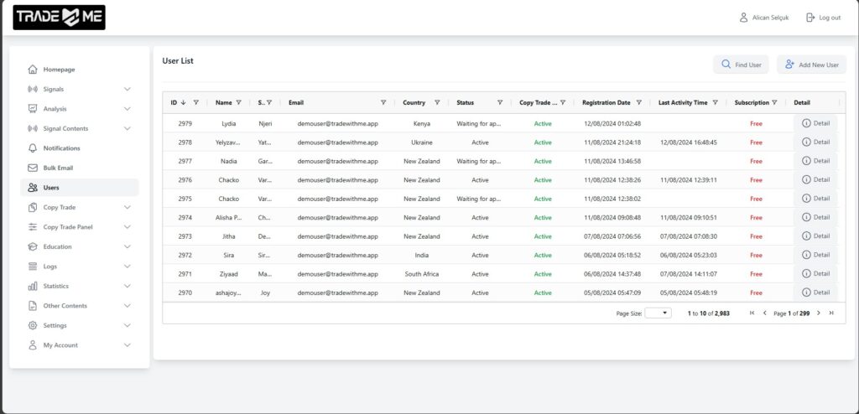Screen dimensions: 859x414
Task: Click the Trade Me logo
Action: pos(59,18)
